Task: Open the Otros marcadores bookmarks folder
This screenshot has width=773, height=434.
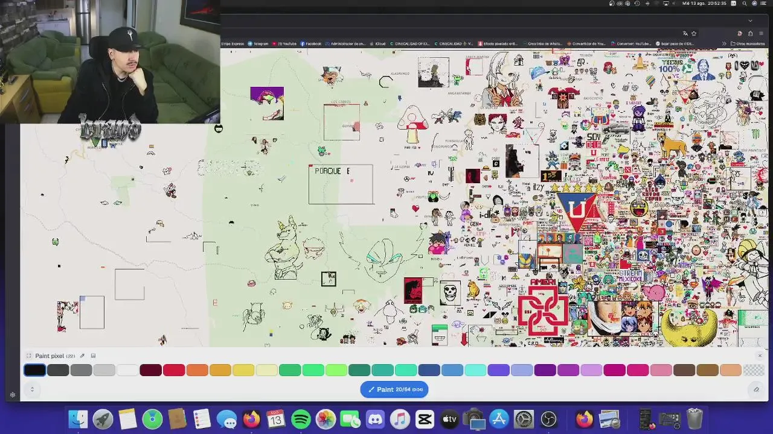Action: click(x=748, y=43)
